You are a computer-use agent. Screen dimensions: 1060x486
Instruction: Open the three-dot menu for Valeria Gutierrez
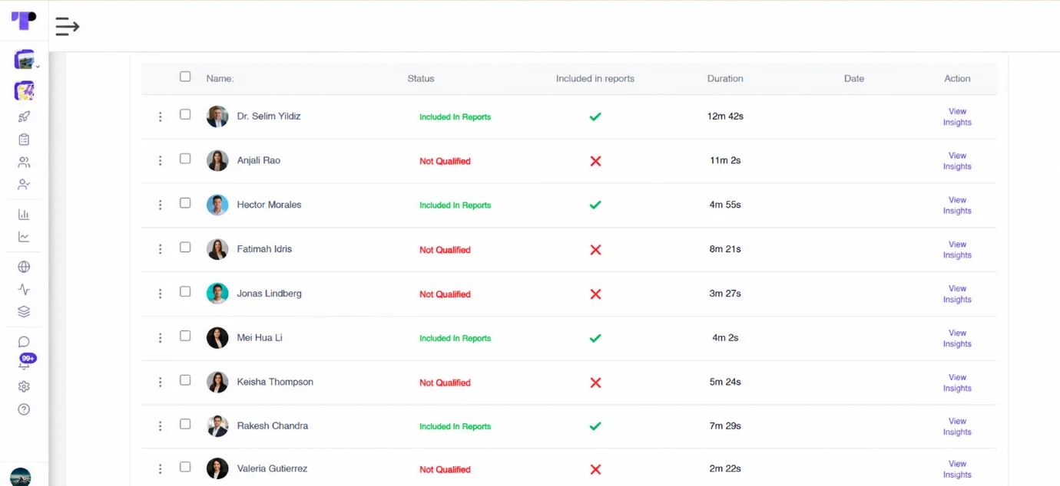tap(161, 469)
